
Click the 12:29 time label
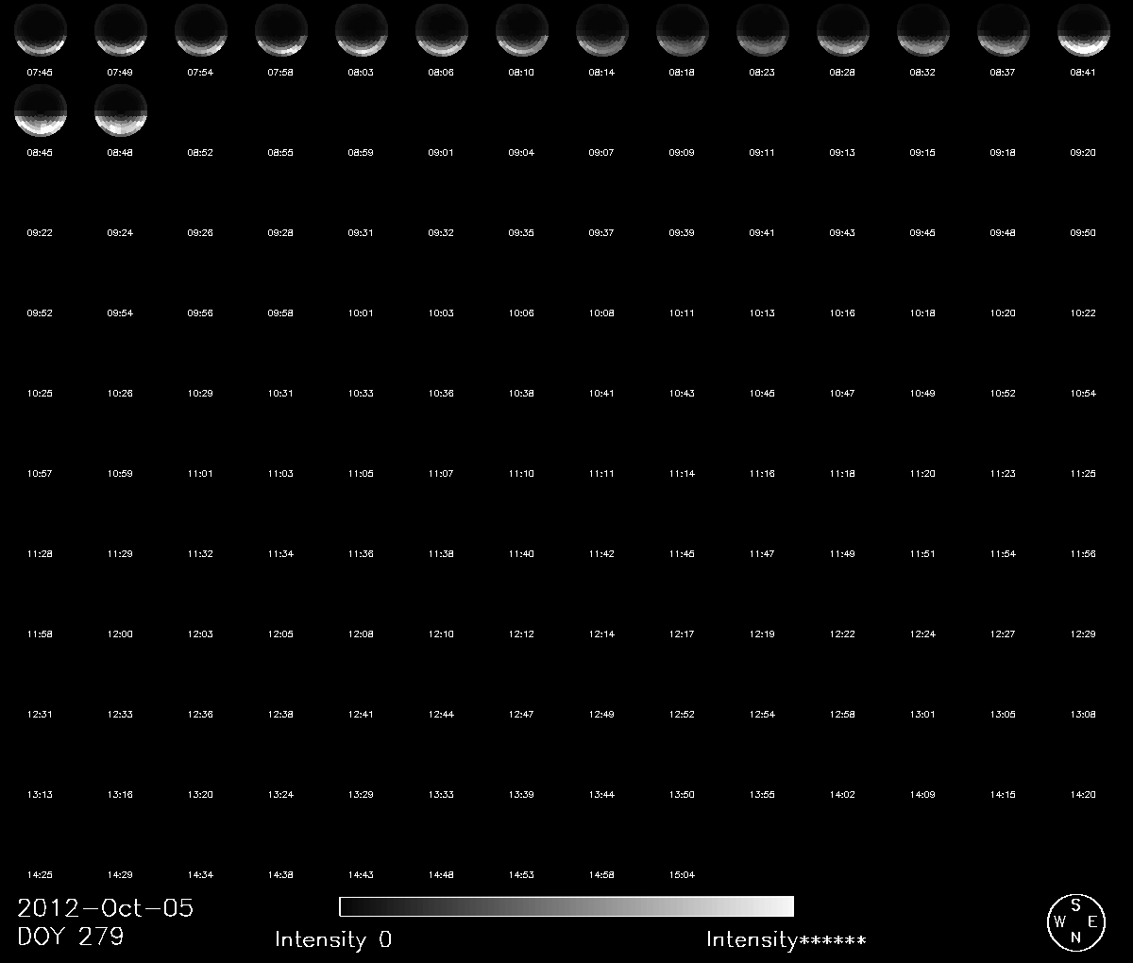click(x=1083, y=634)
